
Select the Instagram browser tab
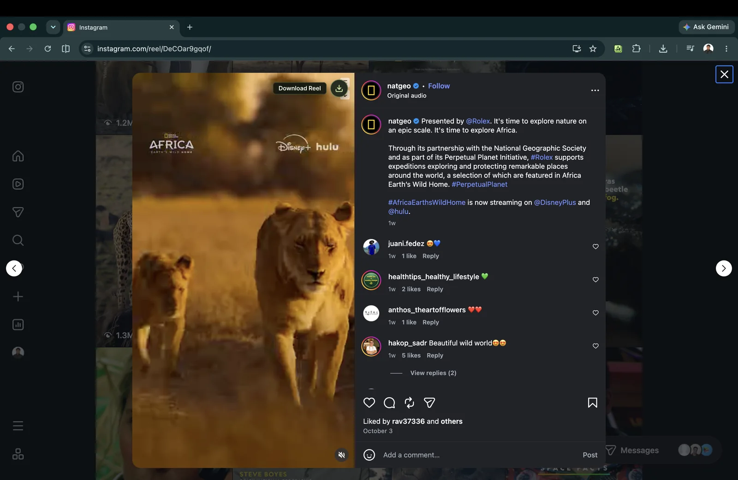[x=121, y=27]
